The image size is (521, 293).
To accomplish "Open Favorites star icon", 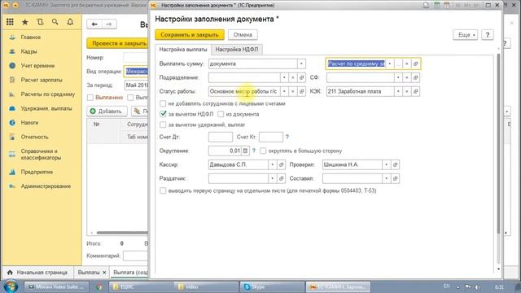I will point(25,22).
